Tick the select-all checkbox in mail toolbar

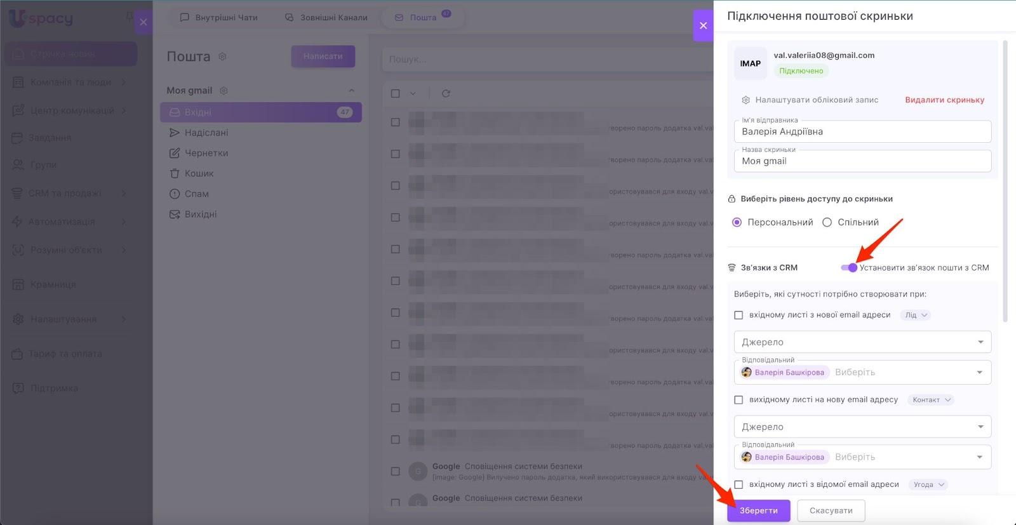tap(395, 93)
